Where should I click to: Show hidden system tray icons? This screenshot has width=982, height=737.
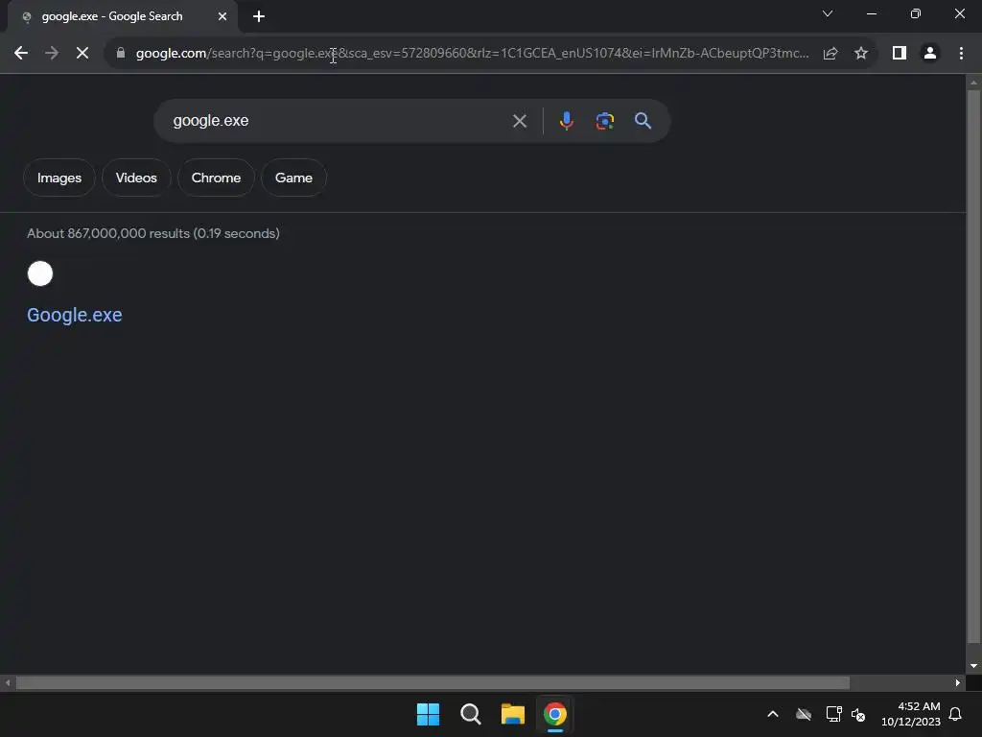click(x=773, y=714)
